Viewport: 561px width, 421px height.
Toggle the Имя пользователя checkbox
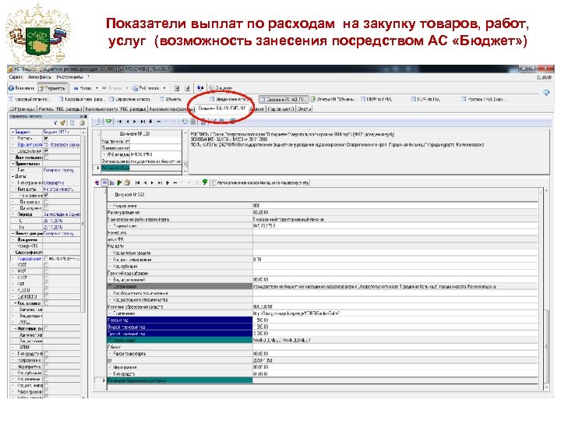46,157
